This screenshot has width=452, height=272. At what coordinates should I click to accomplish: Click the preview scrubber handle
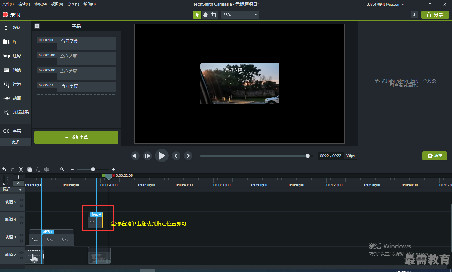coord(308,156)
